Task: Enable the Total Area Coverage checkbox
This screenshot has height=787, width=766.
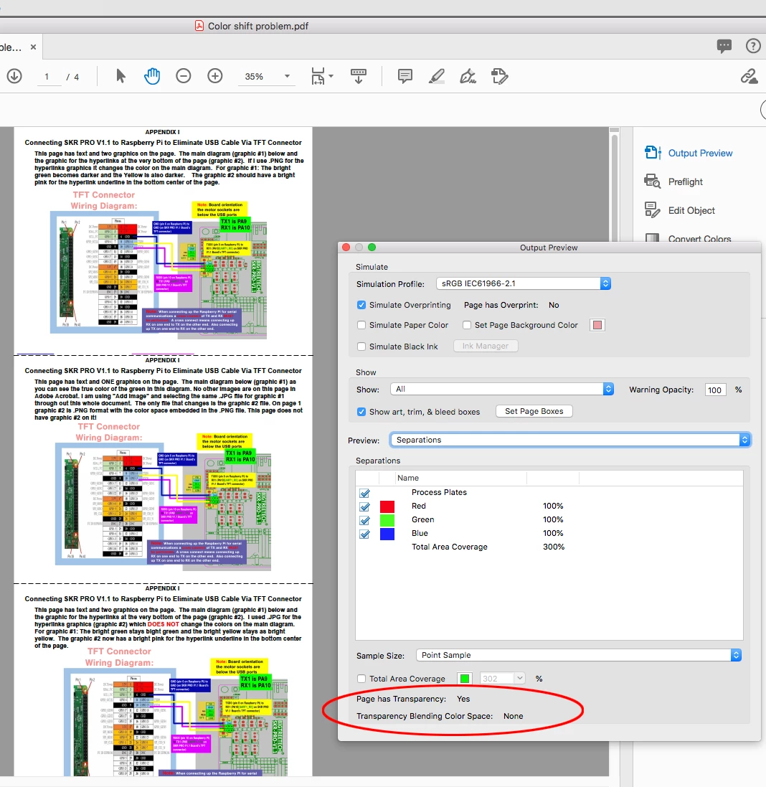Action: point(361,679)
